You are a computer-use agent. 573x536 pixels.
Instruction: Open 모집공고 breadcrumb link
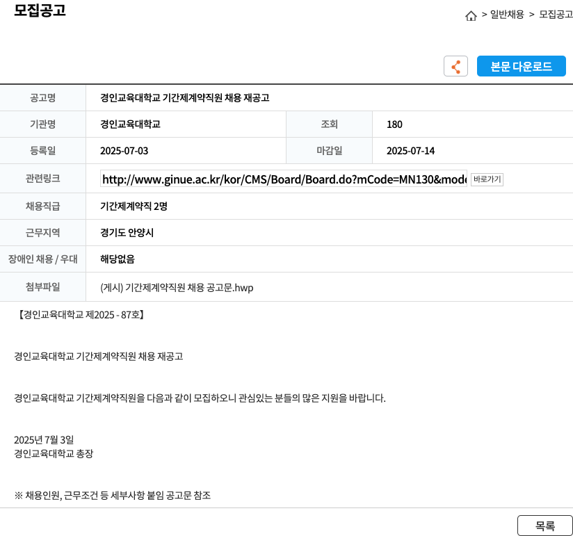[x=556, y=15]
